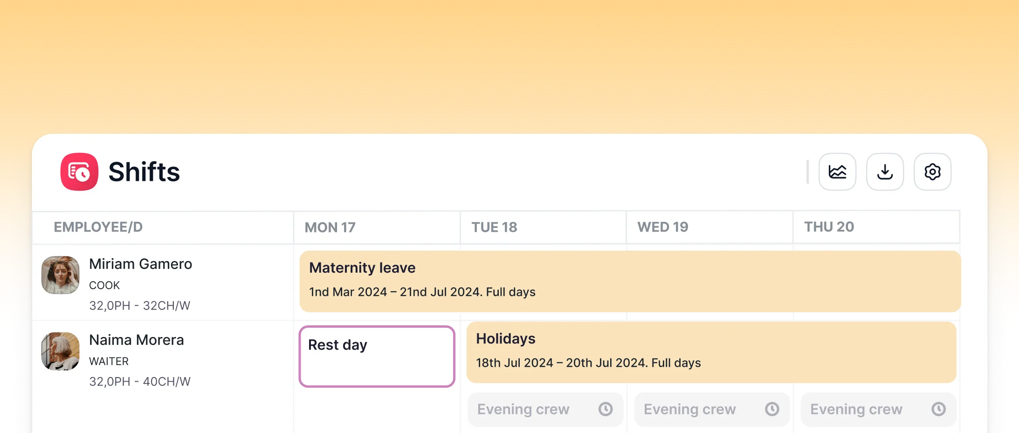This screenshot has width=1019, height=433.
Task: Click clock icon on Thursday Evening crew
Action: point(938,409)
